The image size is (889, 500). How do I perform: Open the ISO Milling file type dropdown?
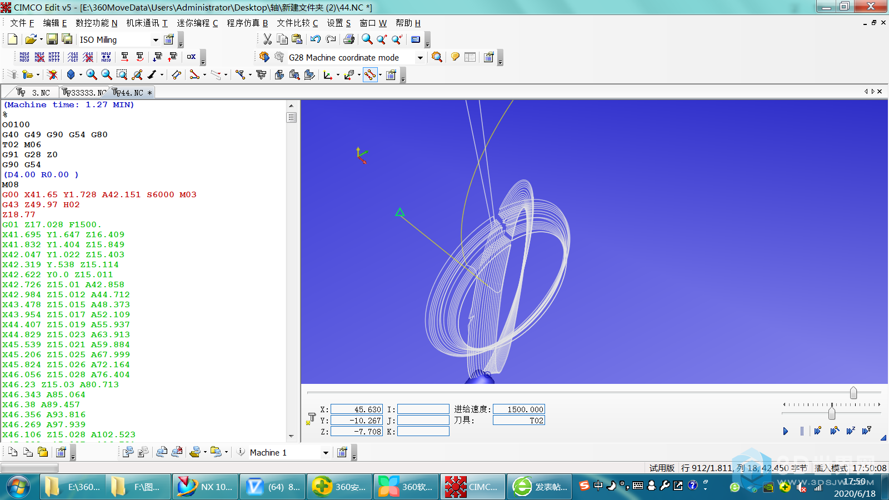point(156,40)
